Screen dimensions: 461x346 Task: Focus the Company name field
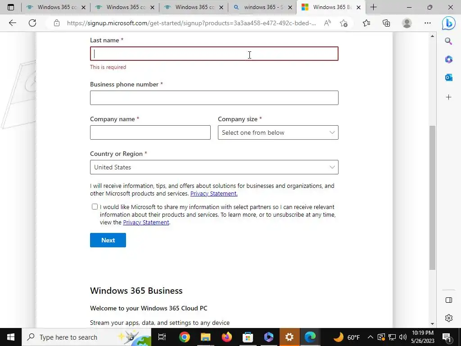pyautogui.click(x=150, y=132)
